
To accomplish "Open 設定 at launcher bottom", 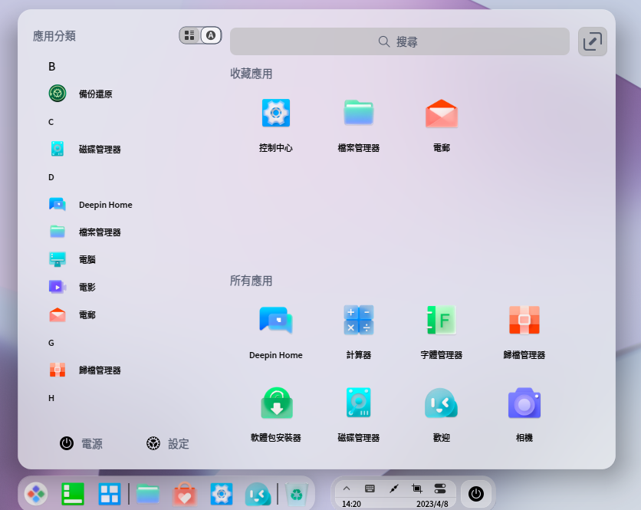I will click(x=167, y=443).
